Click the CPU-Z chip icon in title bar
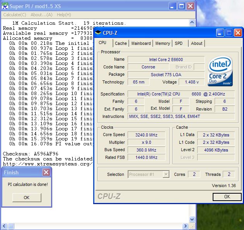Screen dimensions: 244x230 (x=98, y=32)
